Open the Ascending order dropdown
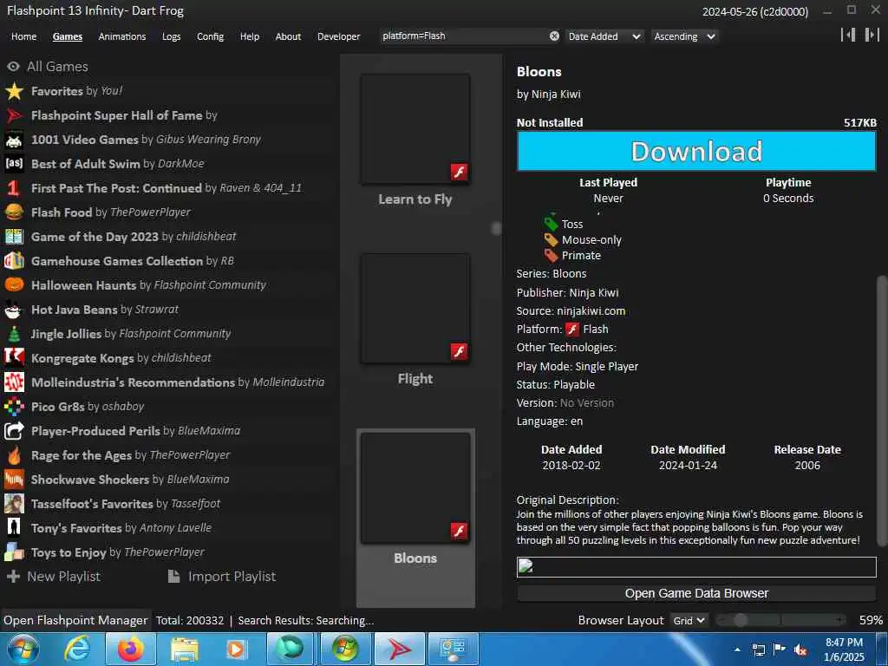 pos(685,36)
